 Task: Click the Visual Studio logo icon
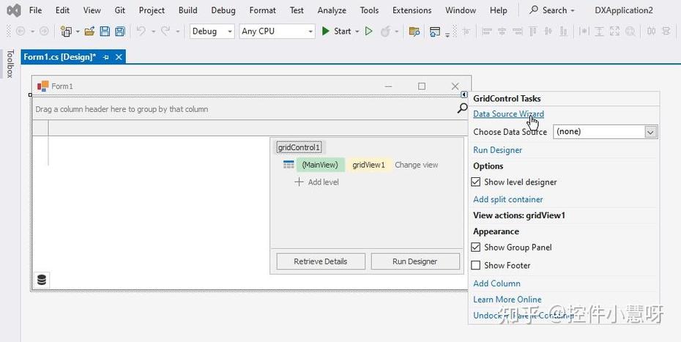pyautogui.click(x=14, y=10)
